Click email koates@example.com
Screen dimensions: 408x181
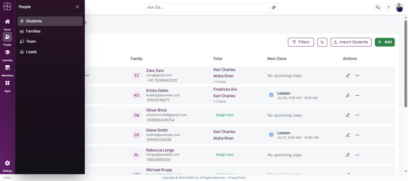163,95
